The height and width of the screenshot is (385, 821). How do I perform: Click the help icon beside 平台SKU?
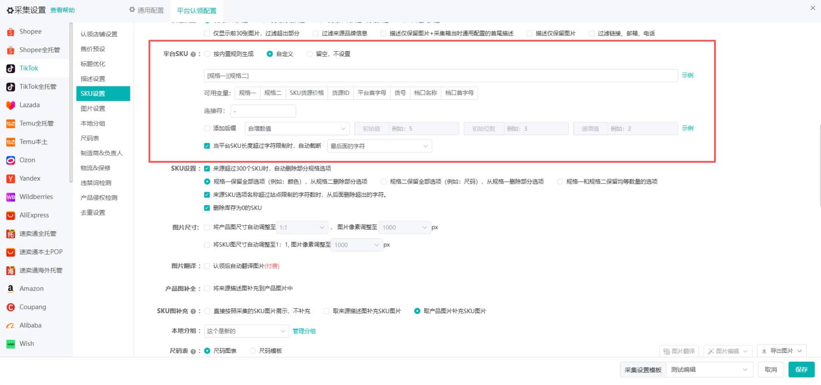click(193, 54)
